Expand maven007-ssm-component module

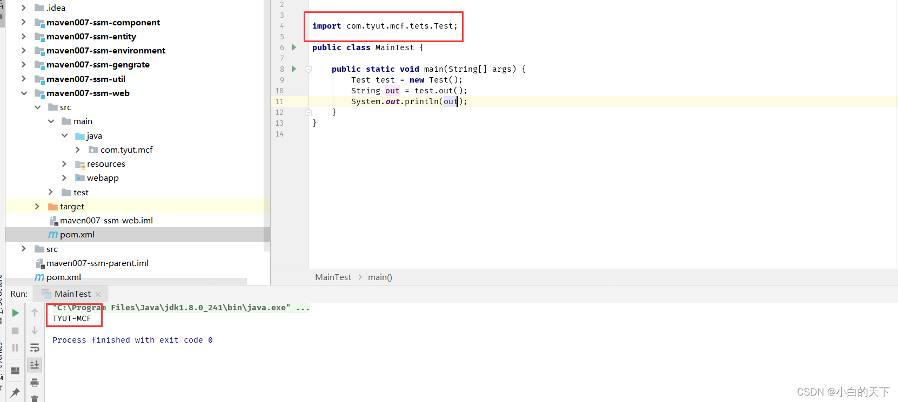click(x=23, y=22)
